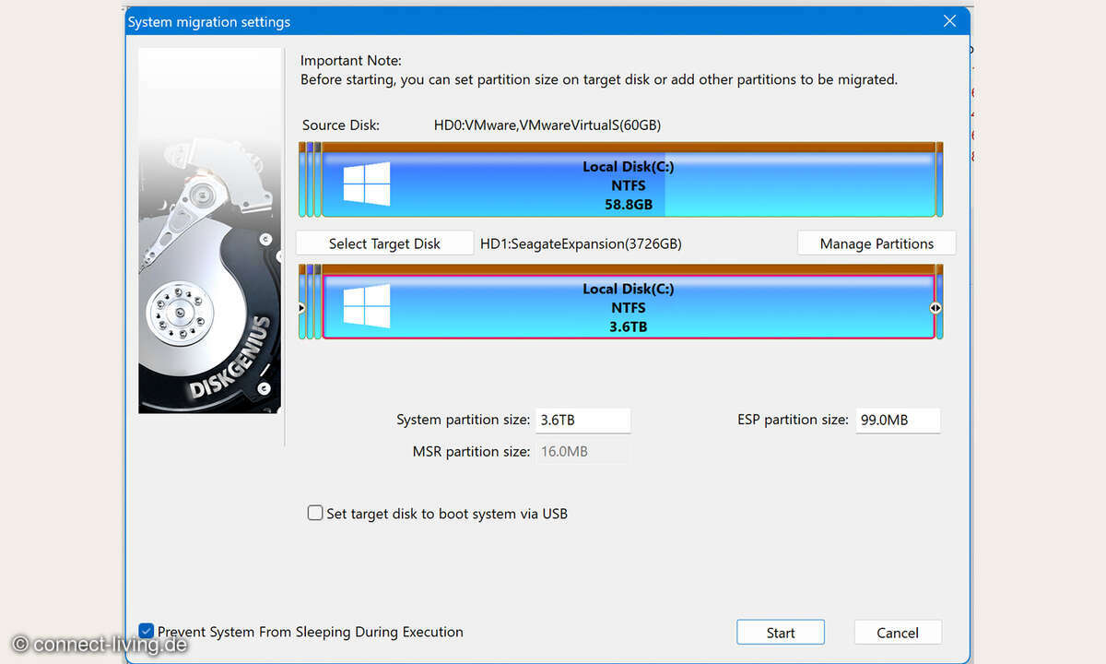Click the Important Note heading text
The height and width of the screenshot is (664, 1106).
click(351, 60)
